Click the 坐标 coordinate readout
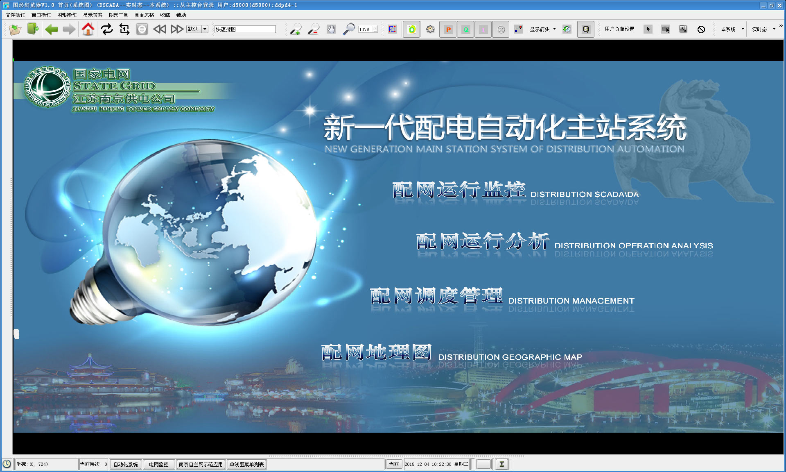 click(x=46, y=464)
